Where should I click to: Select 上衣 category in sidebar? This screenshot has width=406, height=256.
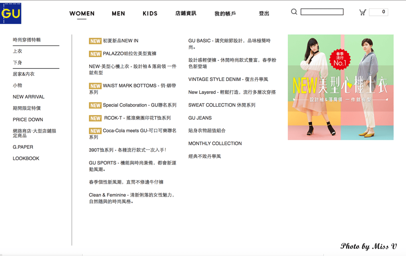point(17,51)
